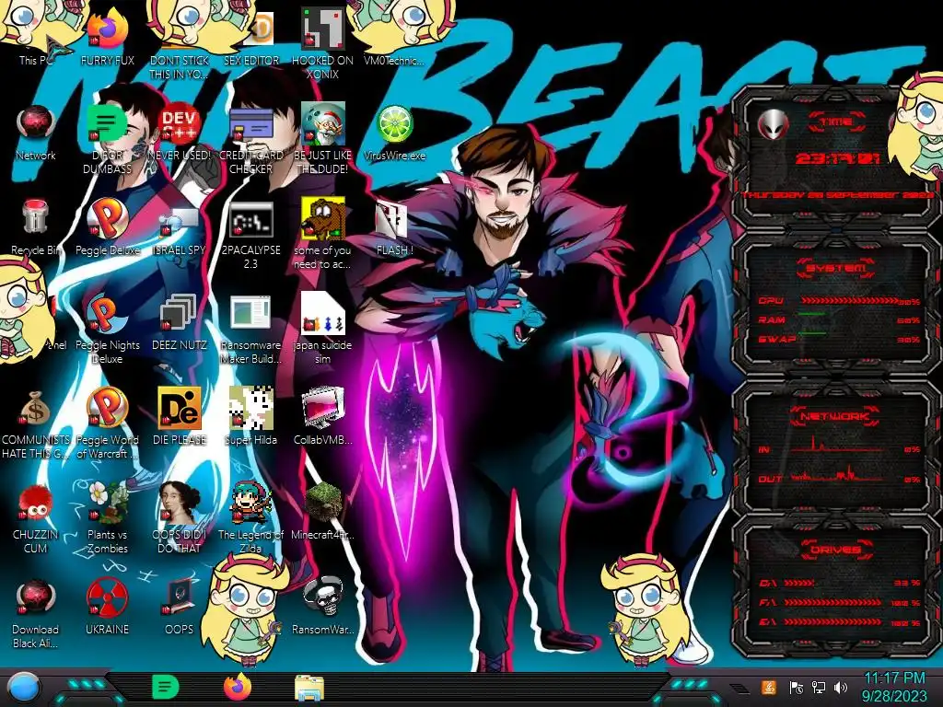Open the Recycle Bin

(36, 227)
